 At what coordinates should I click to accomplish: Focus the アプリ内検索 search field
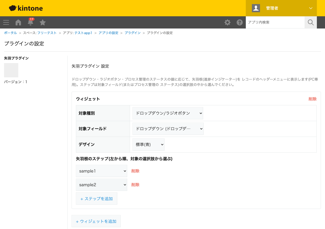point(275,22)
